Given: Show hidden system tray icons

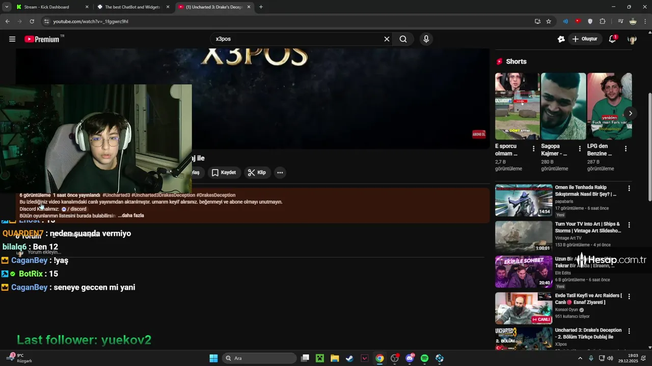Looking at the screenshot, I should (580, 358).
